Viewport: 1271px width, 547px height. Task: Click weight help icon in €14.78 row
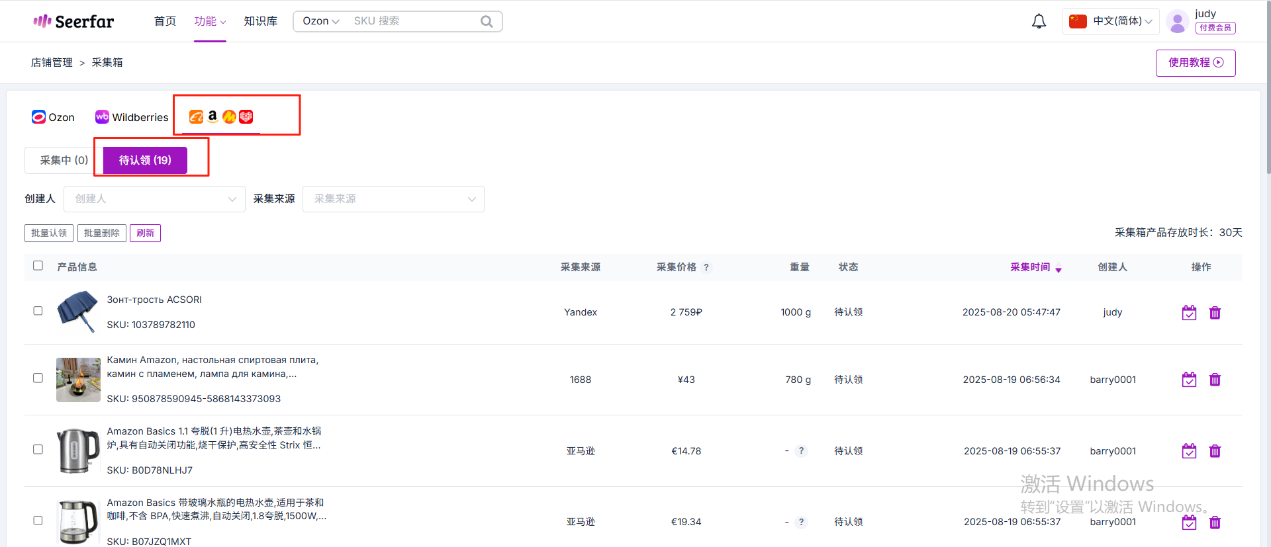click(x=801, y=450)
